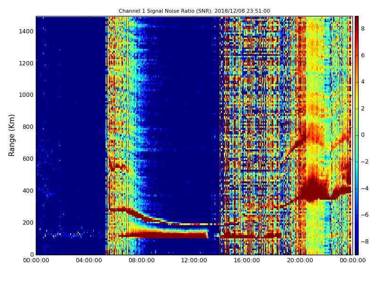Screen dimensions: 377x282
Task: Click the x-axis tick label 08:00:00
Action: point(142,260)
